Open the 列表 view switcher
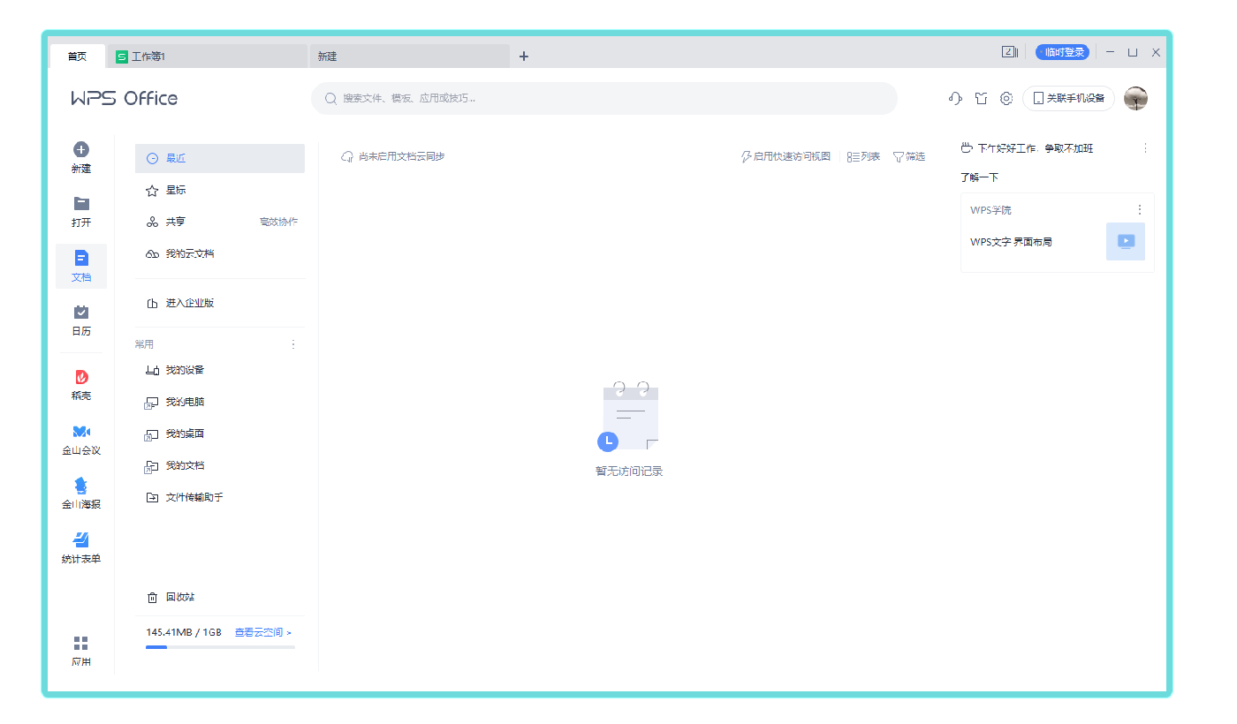 tap(863, 156)
